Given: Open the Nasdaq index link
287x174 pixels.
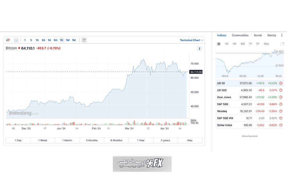Looking at the screenshot, I should tap(222, 111).
